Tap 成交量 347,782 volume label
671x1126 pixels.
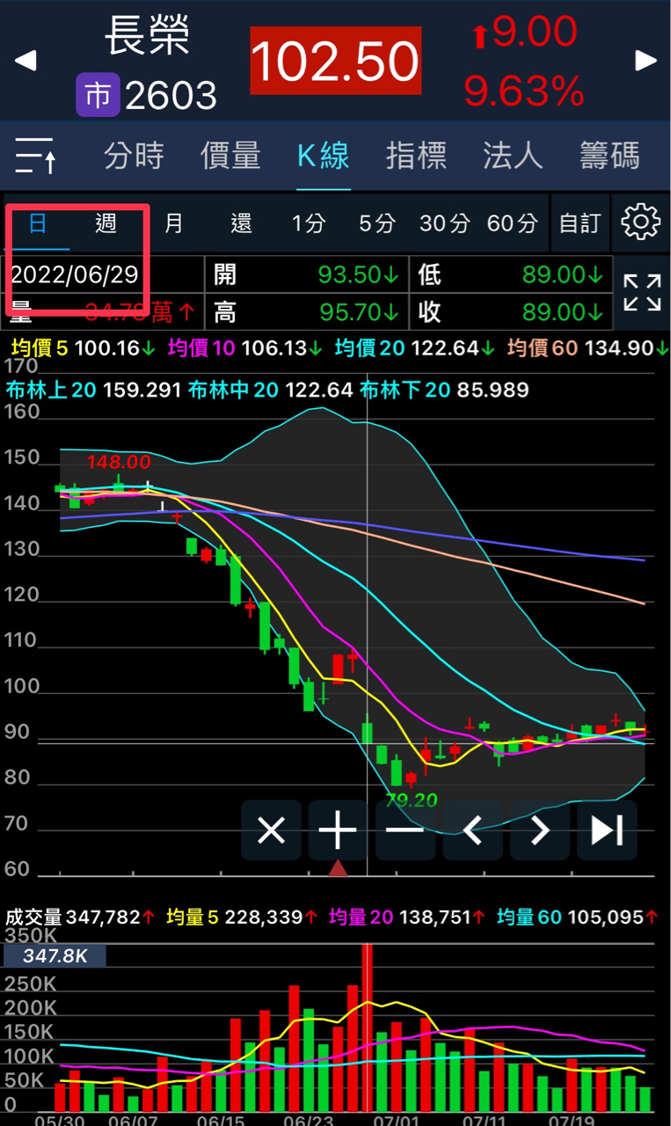coord(81,918)
